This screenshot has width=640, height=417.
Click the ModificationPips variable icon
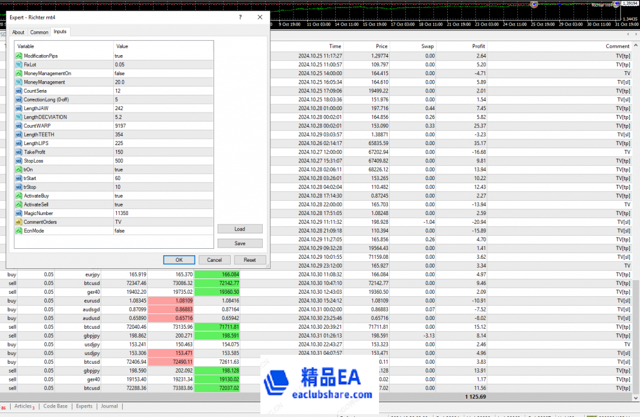coord(18,56)
